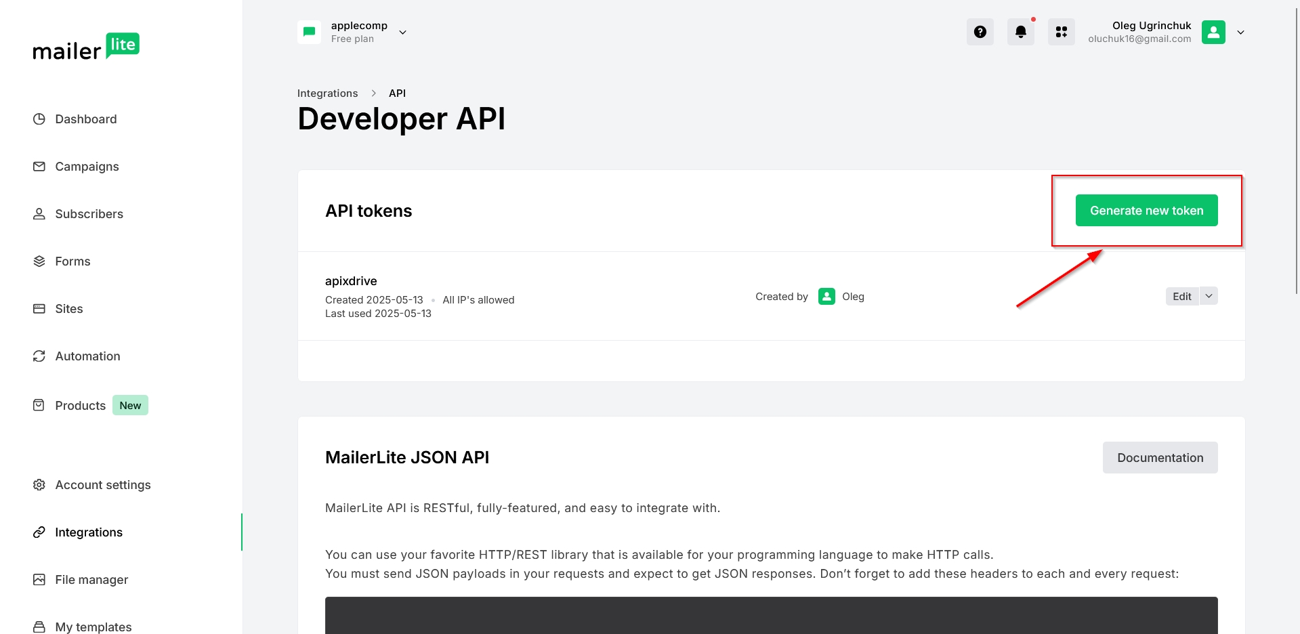Open the help question mark icon
The height and width of the screenshot is (634, 1300).
[980, 32]
